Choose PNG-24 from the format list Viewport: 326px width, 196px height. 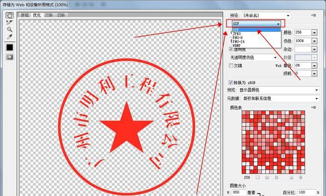point(256,42)
